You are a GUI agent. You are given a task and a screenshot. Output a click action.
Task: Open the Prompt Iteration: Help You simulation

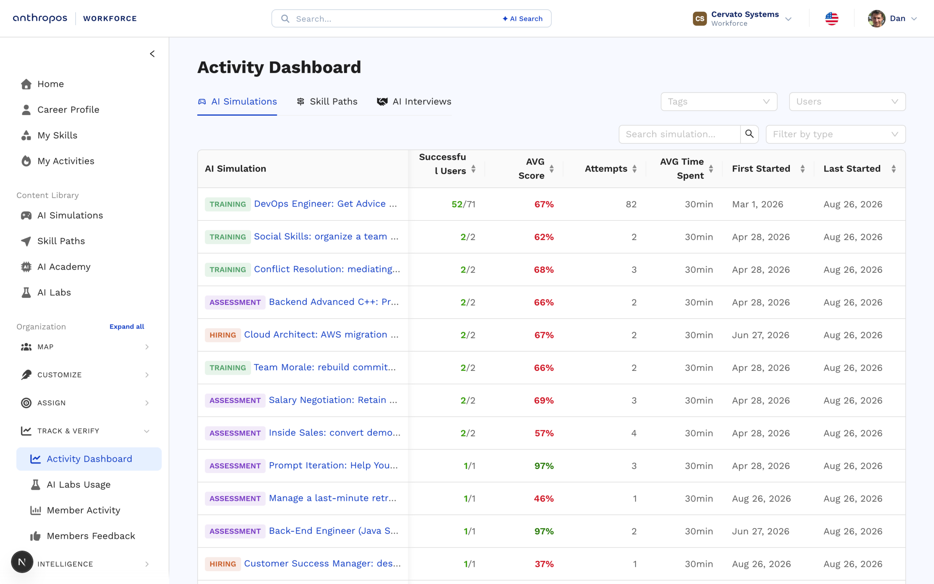(x=333, y=465)
